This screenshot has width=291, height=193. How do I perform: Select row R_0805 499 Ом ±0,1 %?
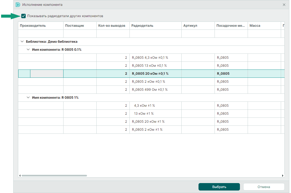[x=151, y=90]
